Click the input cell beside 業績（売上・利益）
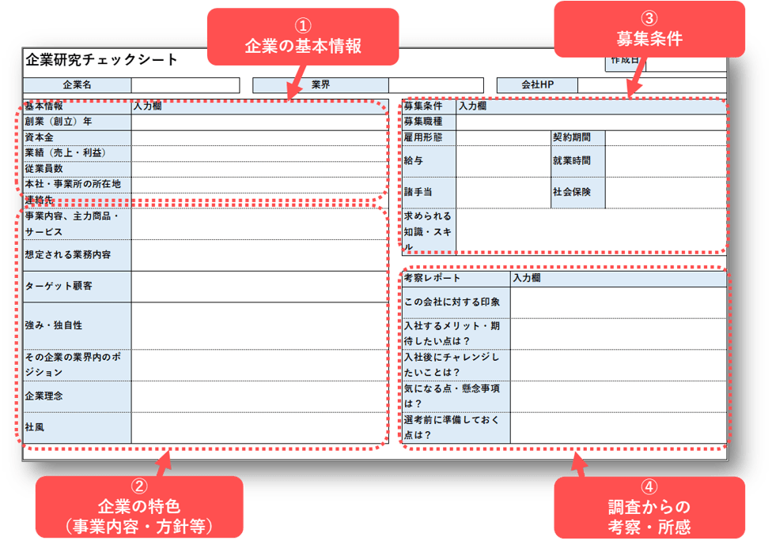 259,153
